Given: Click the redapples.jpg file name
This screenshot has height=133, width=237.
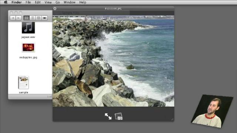Looking at the screenshot, I should [x=28, y=57].
